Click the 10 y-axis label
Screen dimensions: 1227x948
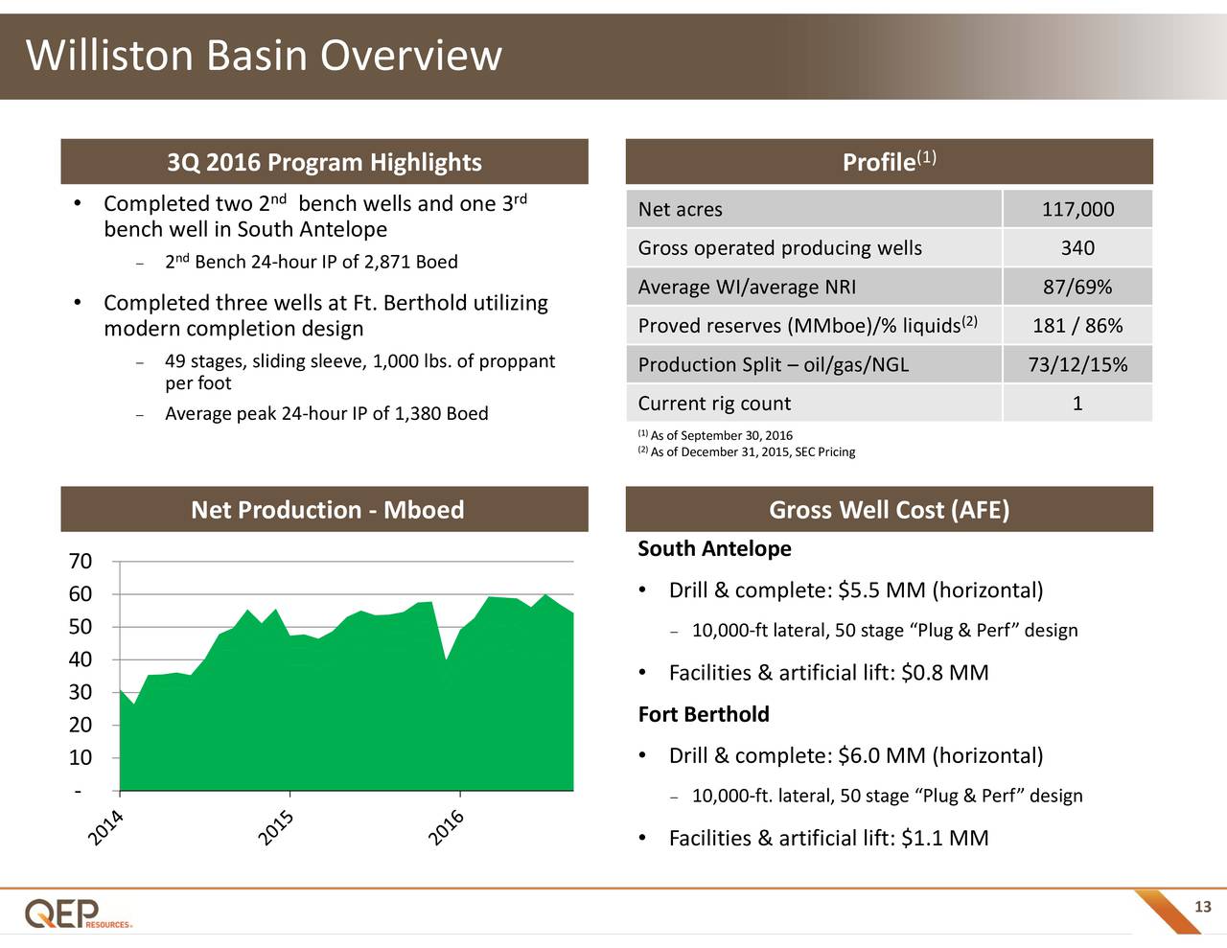click(81, 758)
